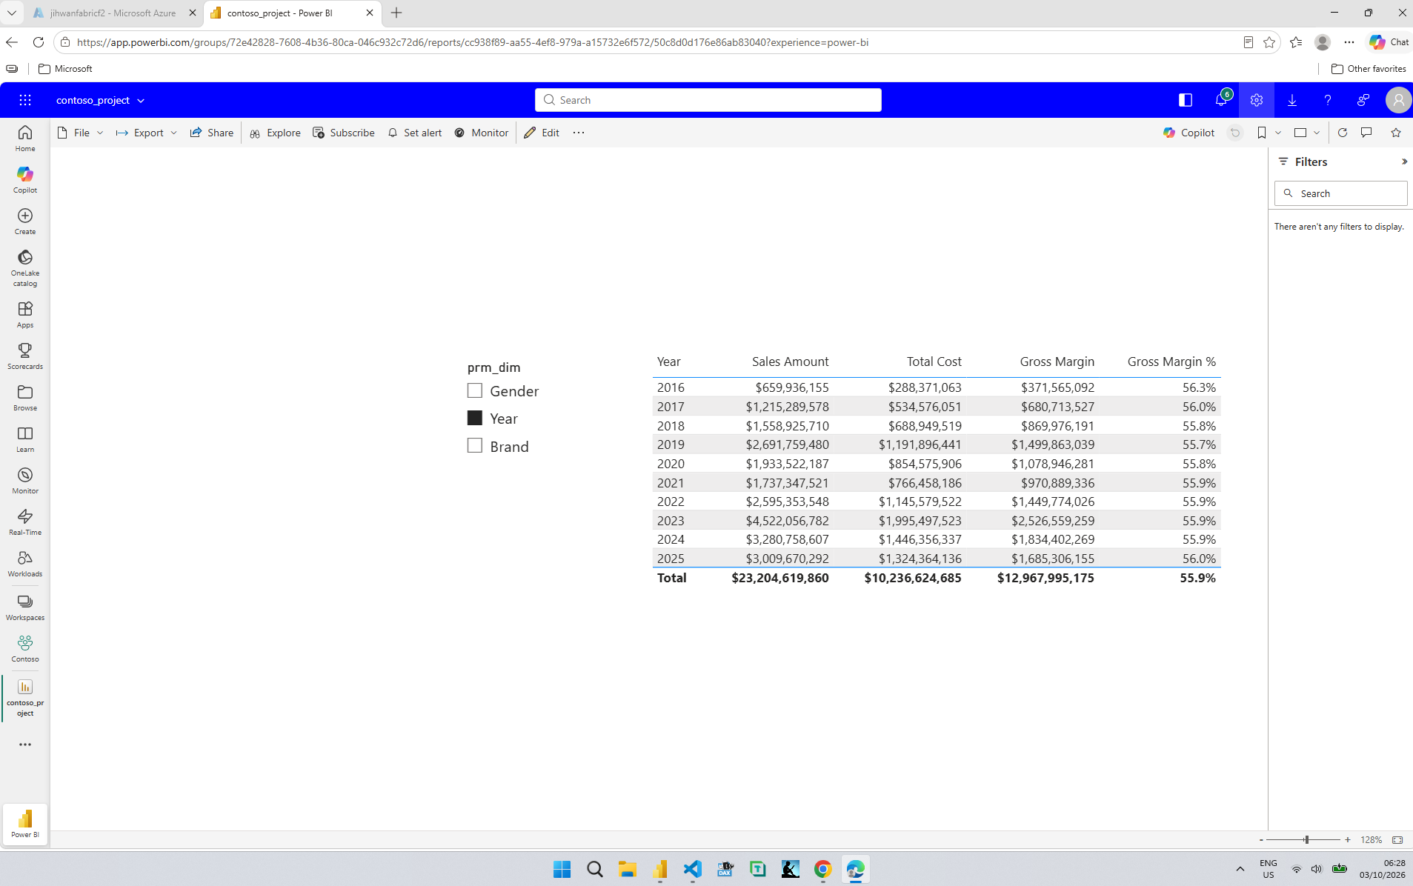Collapse the Filters pane
Screen dimensions: 1413x886
pos(1403,161)
